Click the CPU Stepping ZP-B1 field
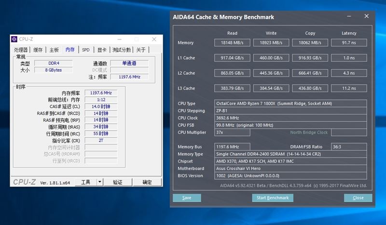The height and width of the screenshot is (225, 386). [290, 111]
